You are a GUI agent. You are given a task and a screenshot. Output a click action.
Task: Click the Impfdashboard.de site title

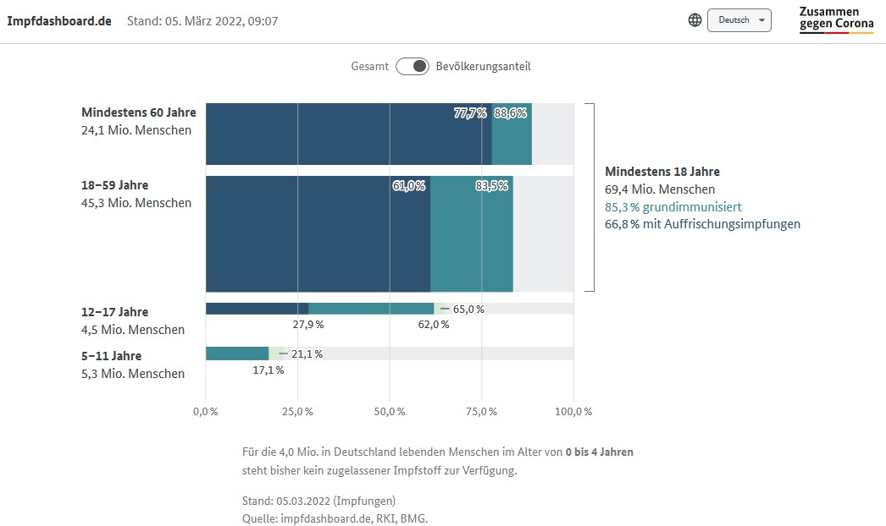[x=59, y=20]
